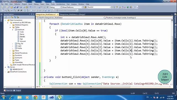Expand the Database Diagrams folder
The height and width of the screenshot is (100, 177).
[x=10, y=25]
